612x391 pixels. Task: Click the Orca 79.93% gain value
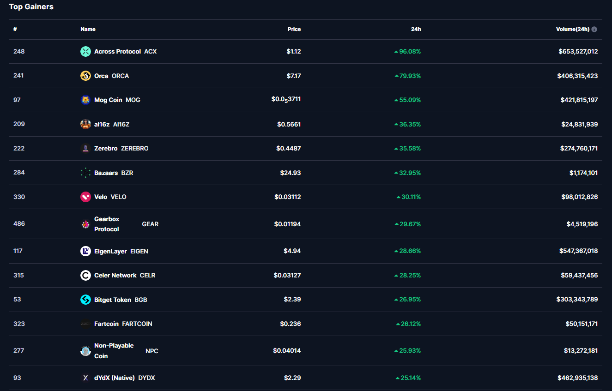click(410, 76)
